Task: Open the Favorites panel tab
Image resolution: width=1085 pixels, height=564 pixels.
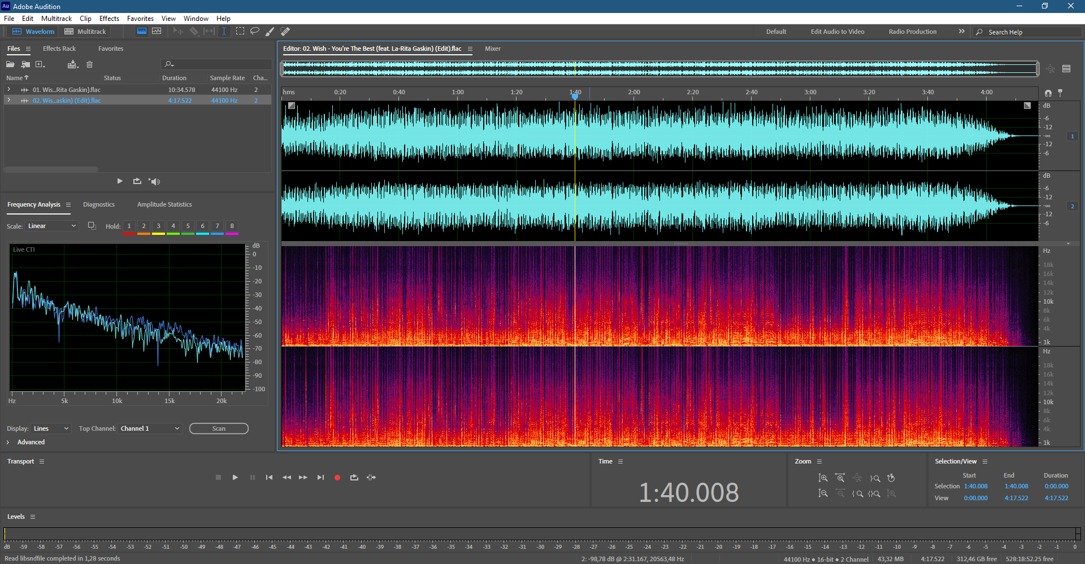Action: [x=111, y=49]
